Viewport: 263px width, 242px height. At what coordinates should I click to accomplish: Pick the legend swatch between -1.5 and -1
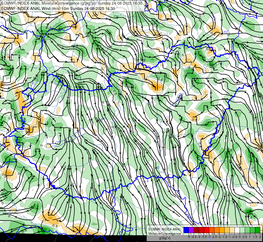tap(227, 230)
